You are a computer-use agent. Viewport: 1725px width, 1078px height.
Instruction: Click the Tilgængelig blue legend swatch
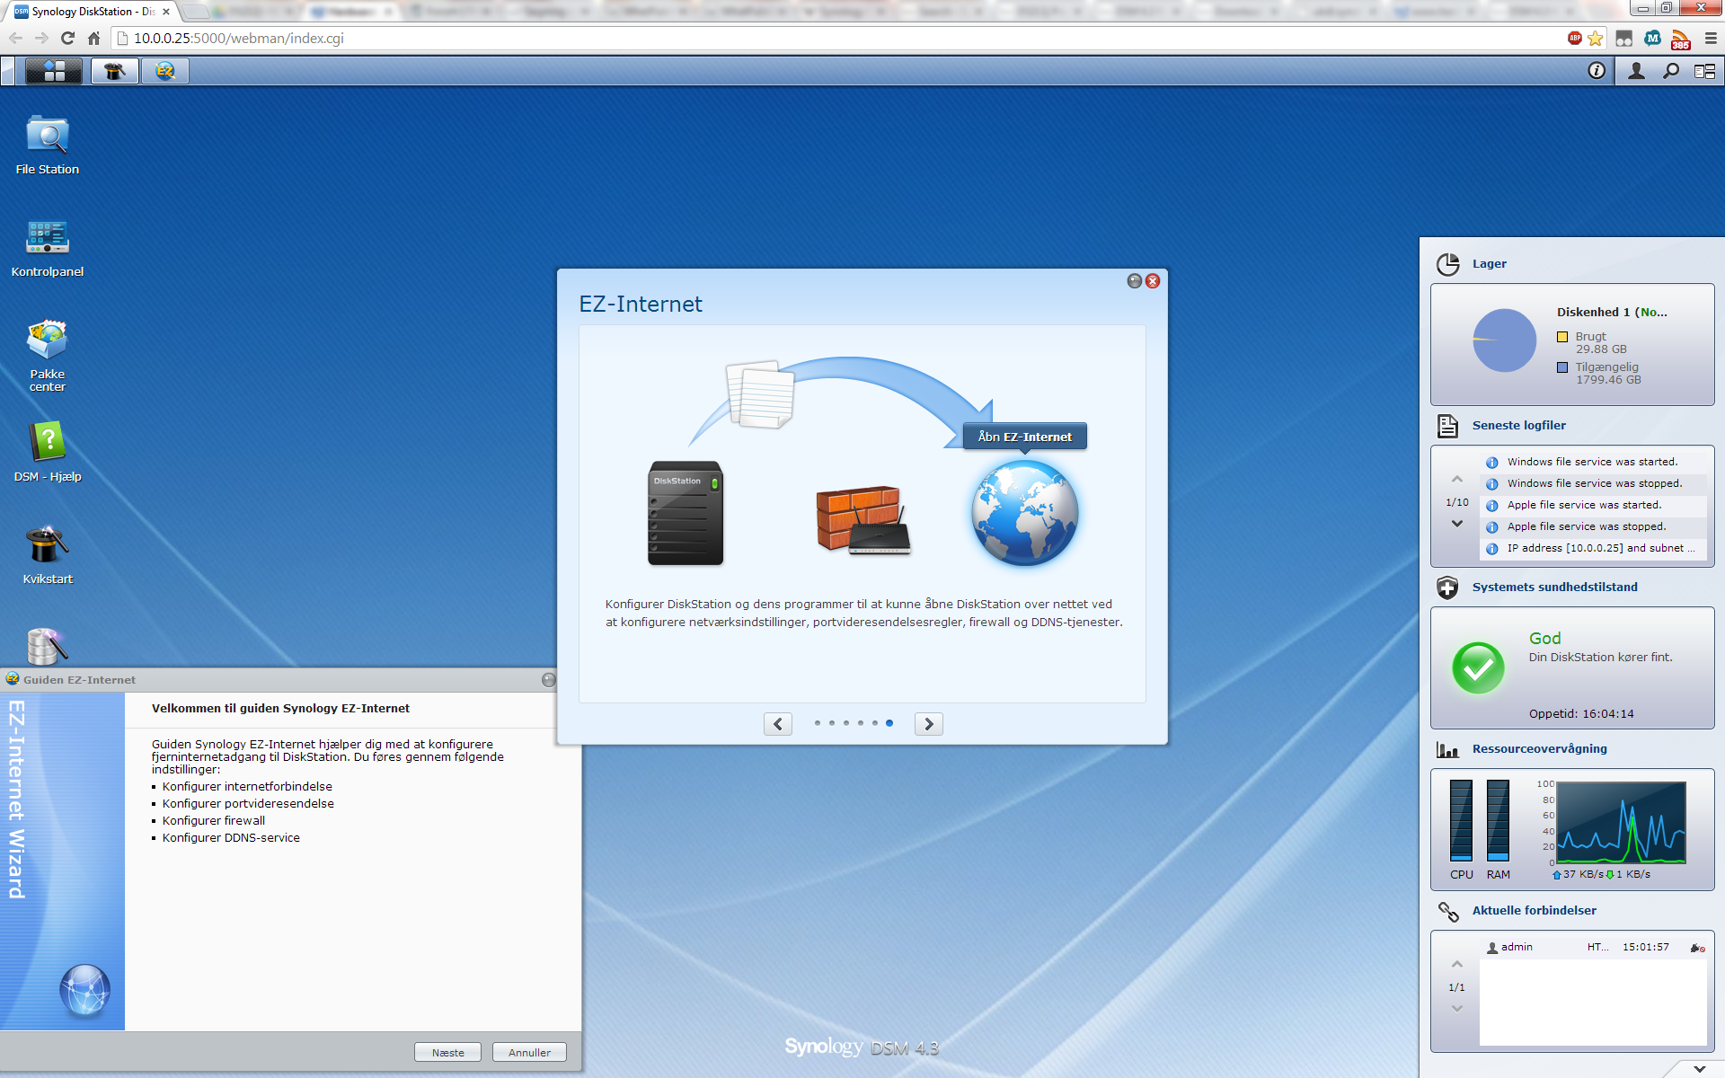[1562, 367]
